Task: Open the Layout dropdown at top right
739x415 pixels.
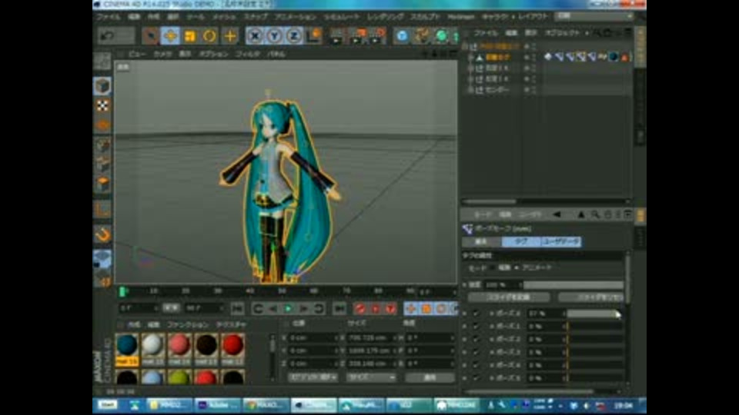Action: click(594, 16)
